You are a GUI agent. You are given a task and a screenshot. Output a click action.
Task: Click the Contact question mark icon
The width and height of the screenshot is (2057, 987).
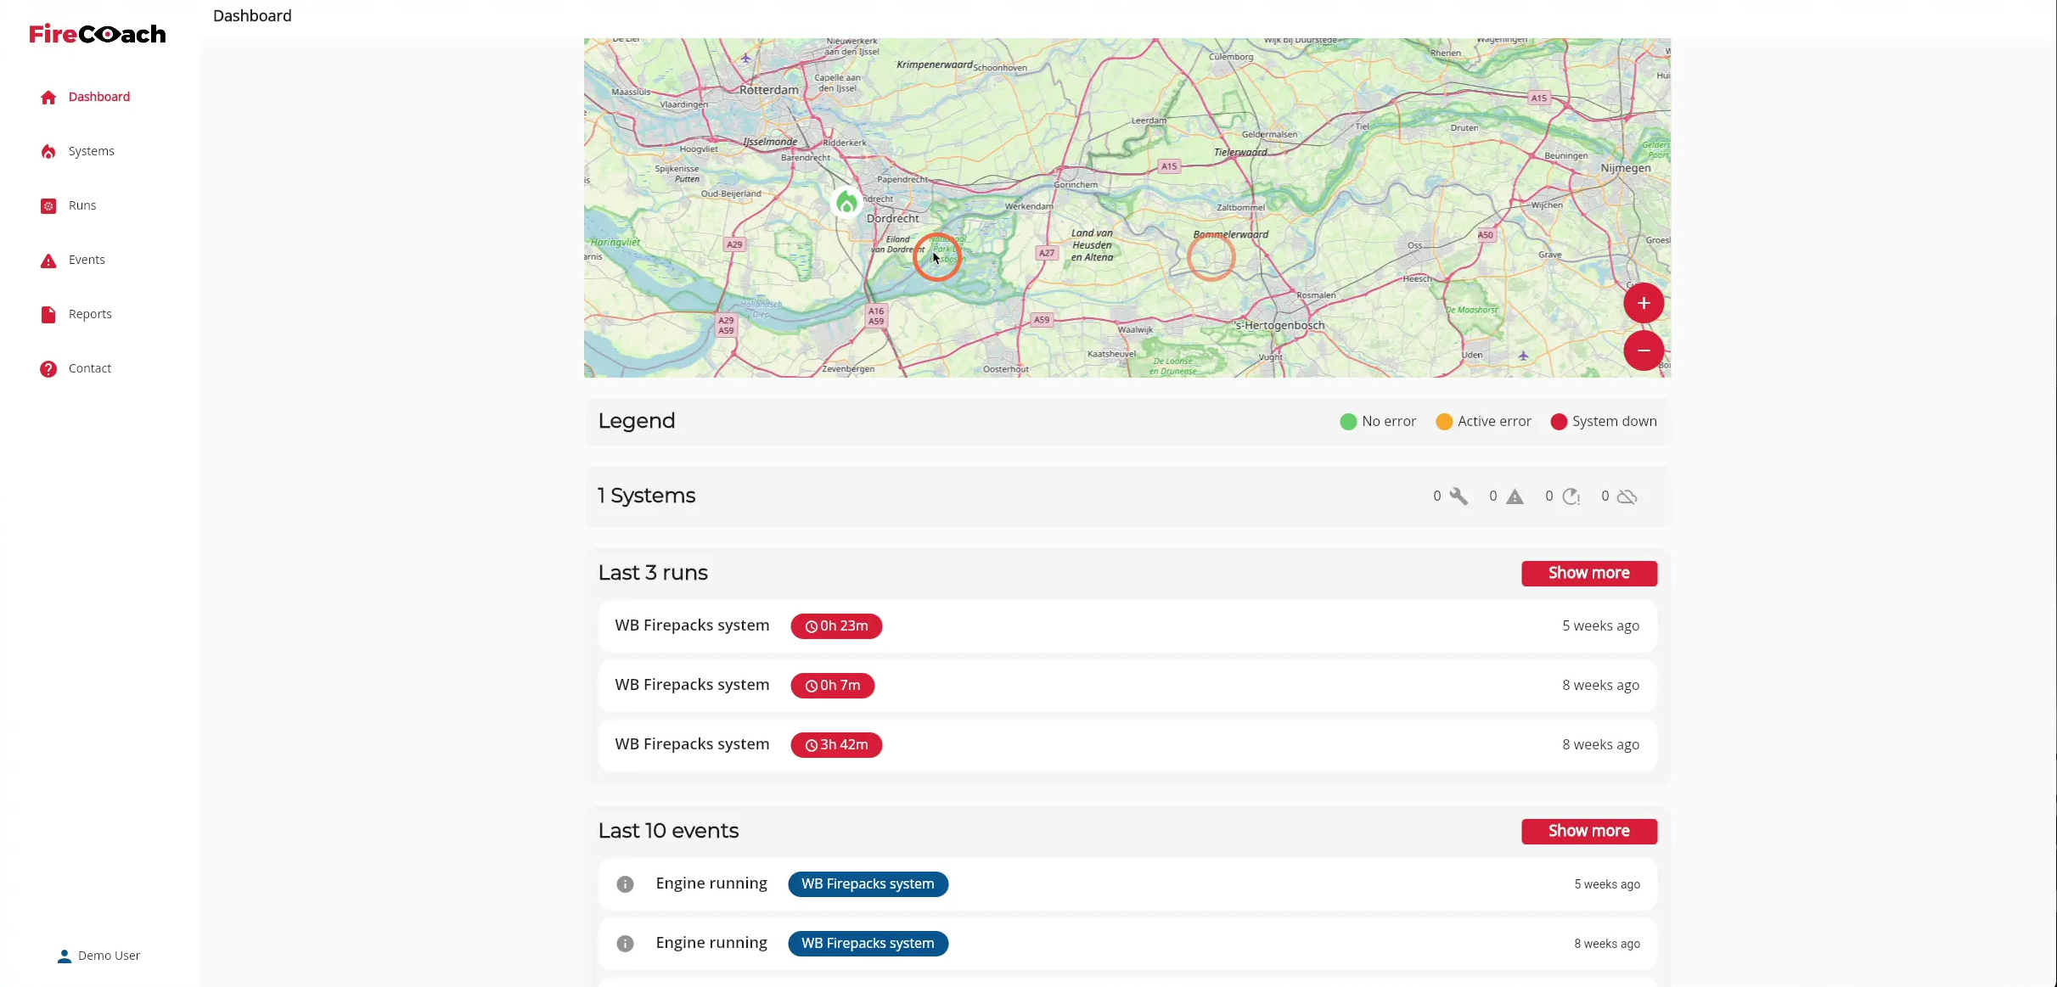48,368
